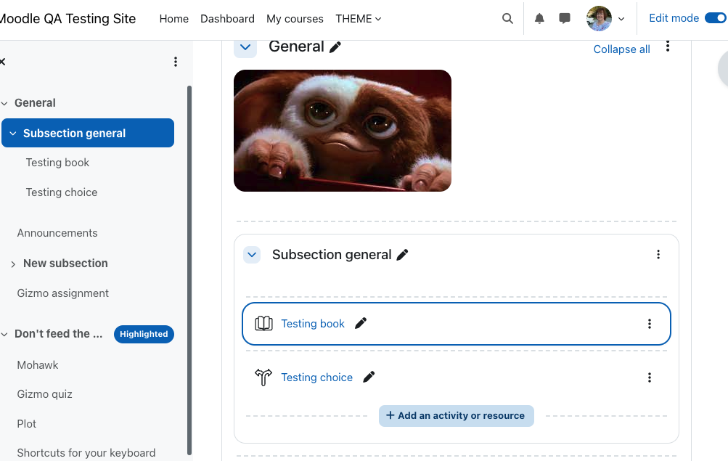This screenshot has height=461, width=728.
Task: Go to Home menu item
Action: tap(174, 19)
